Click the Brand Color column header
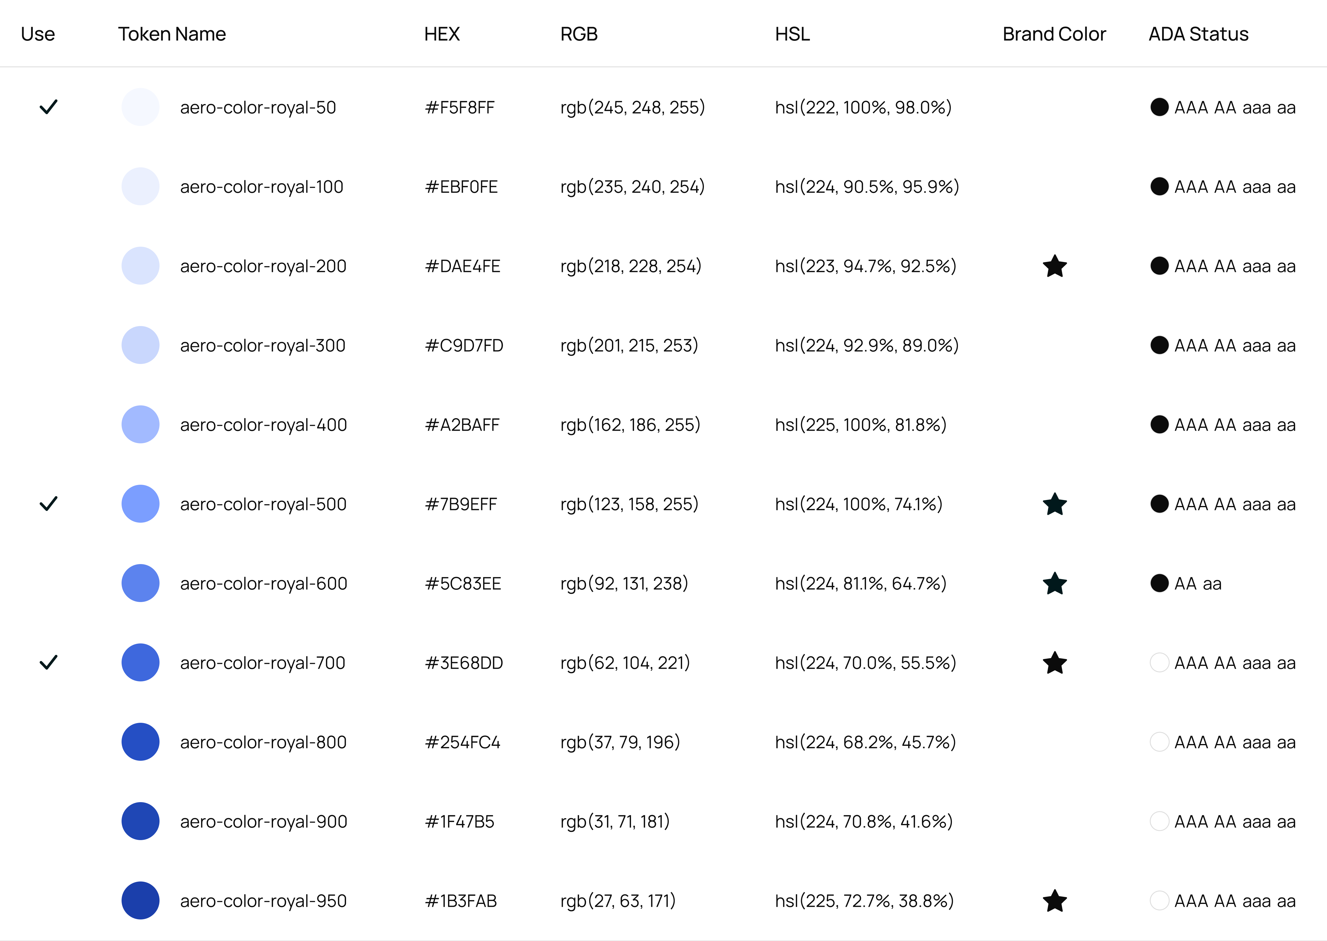 [x=1054, y=34]
